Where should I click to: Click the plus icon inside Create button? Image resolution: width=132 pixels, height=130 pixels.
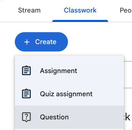click(27, 42)
